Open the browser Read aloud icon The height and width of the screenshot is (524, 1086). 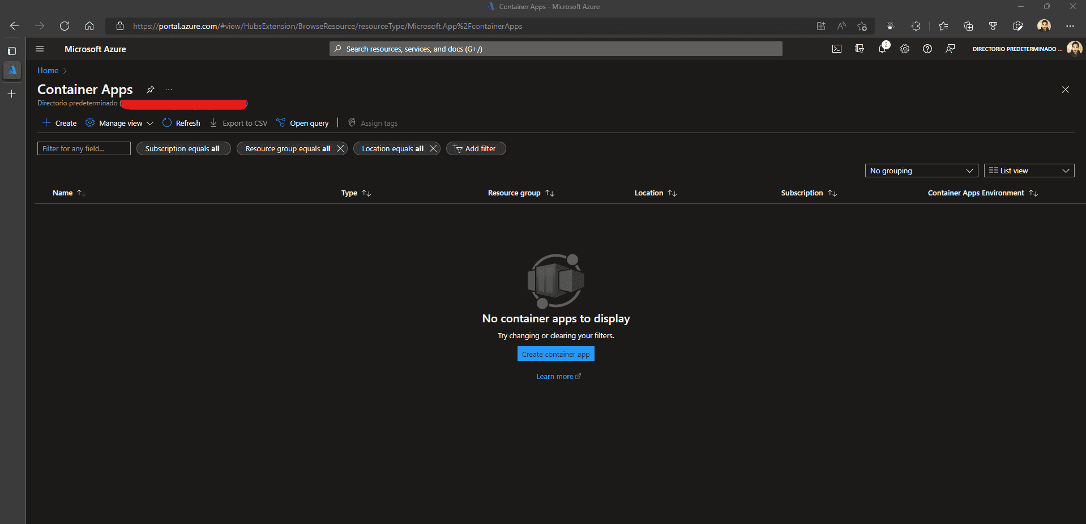(x=841, y=26)
